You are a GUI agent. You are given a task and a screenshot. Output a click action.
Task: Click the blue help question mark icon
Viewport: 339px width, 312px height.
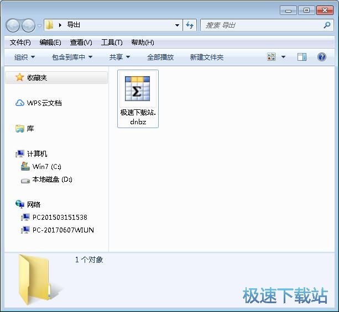(322, 57)
